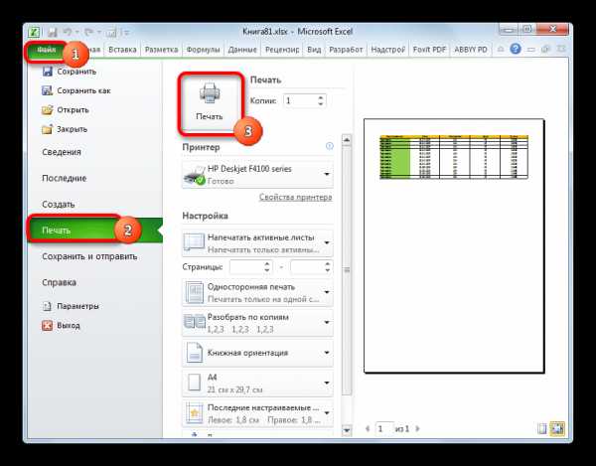Decrease page-to with its down arrow

pyautogui.click(x=328, y=270)
